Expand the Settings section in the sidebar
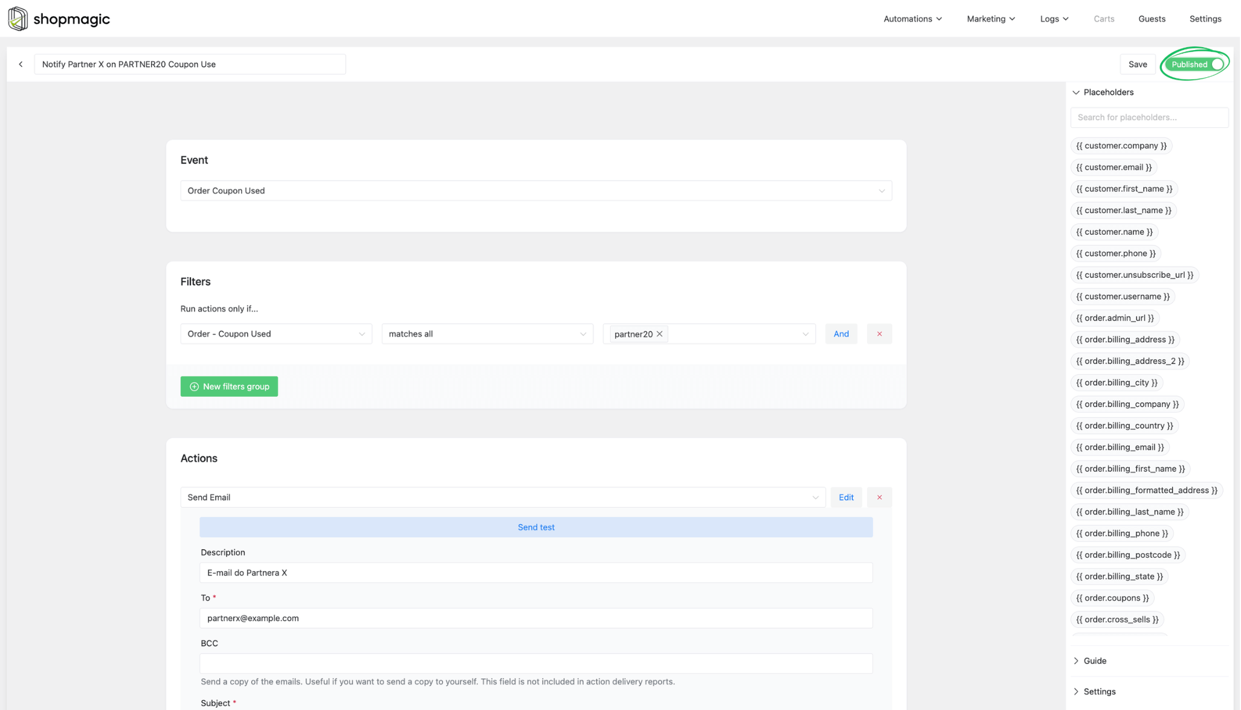This screenshot has width=1241, height=710. (1098, 691)
